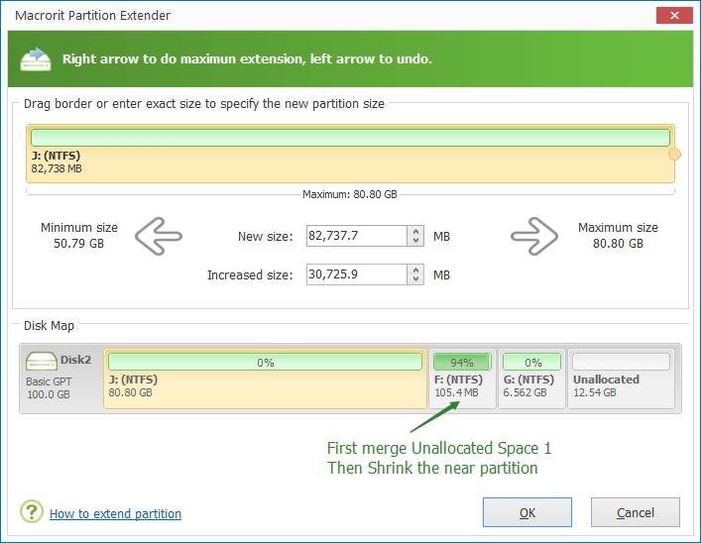Click the J: partition size bar in the resize panel

coord(350,138)
